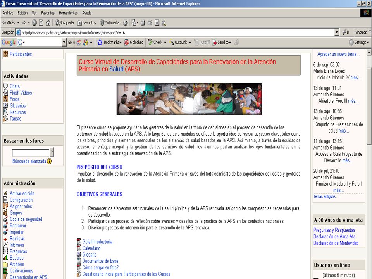Open the Documentos de base link

click(x=100, y=261)
